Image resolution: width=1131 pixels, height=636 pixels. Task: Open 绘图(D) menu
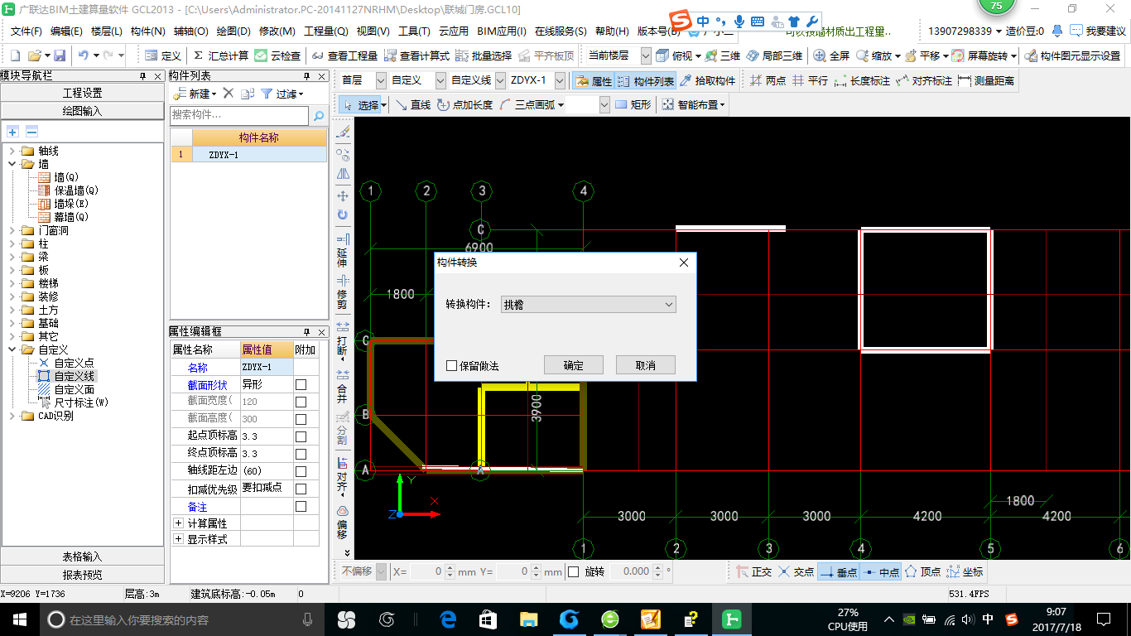click(x=233, y=31)
